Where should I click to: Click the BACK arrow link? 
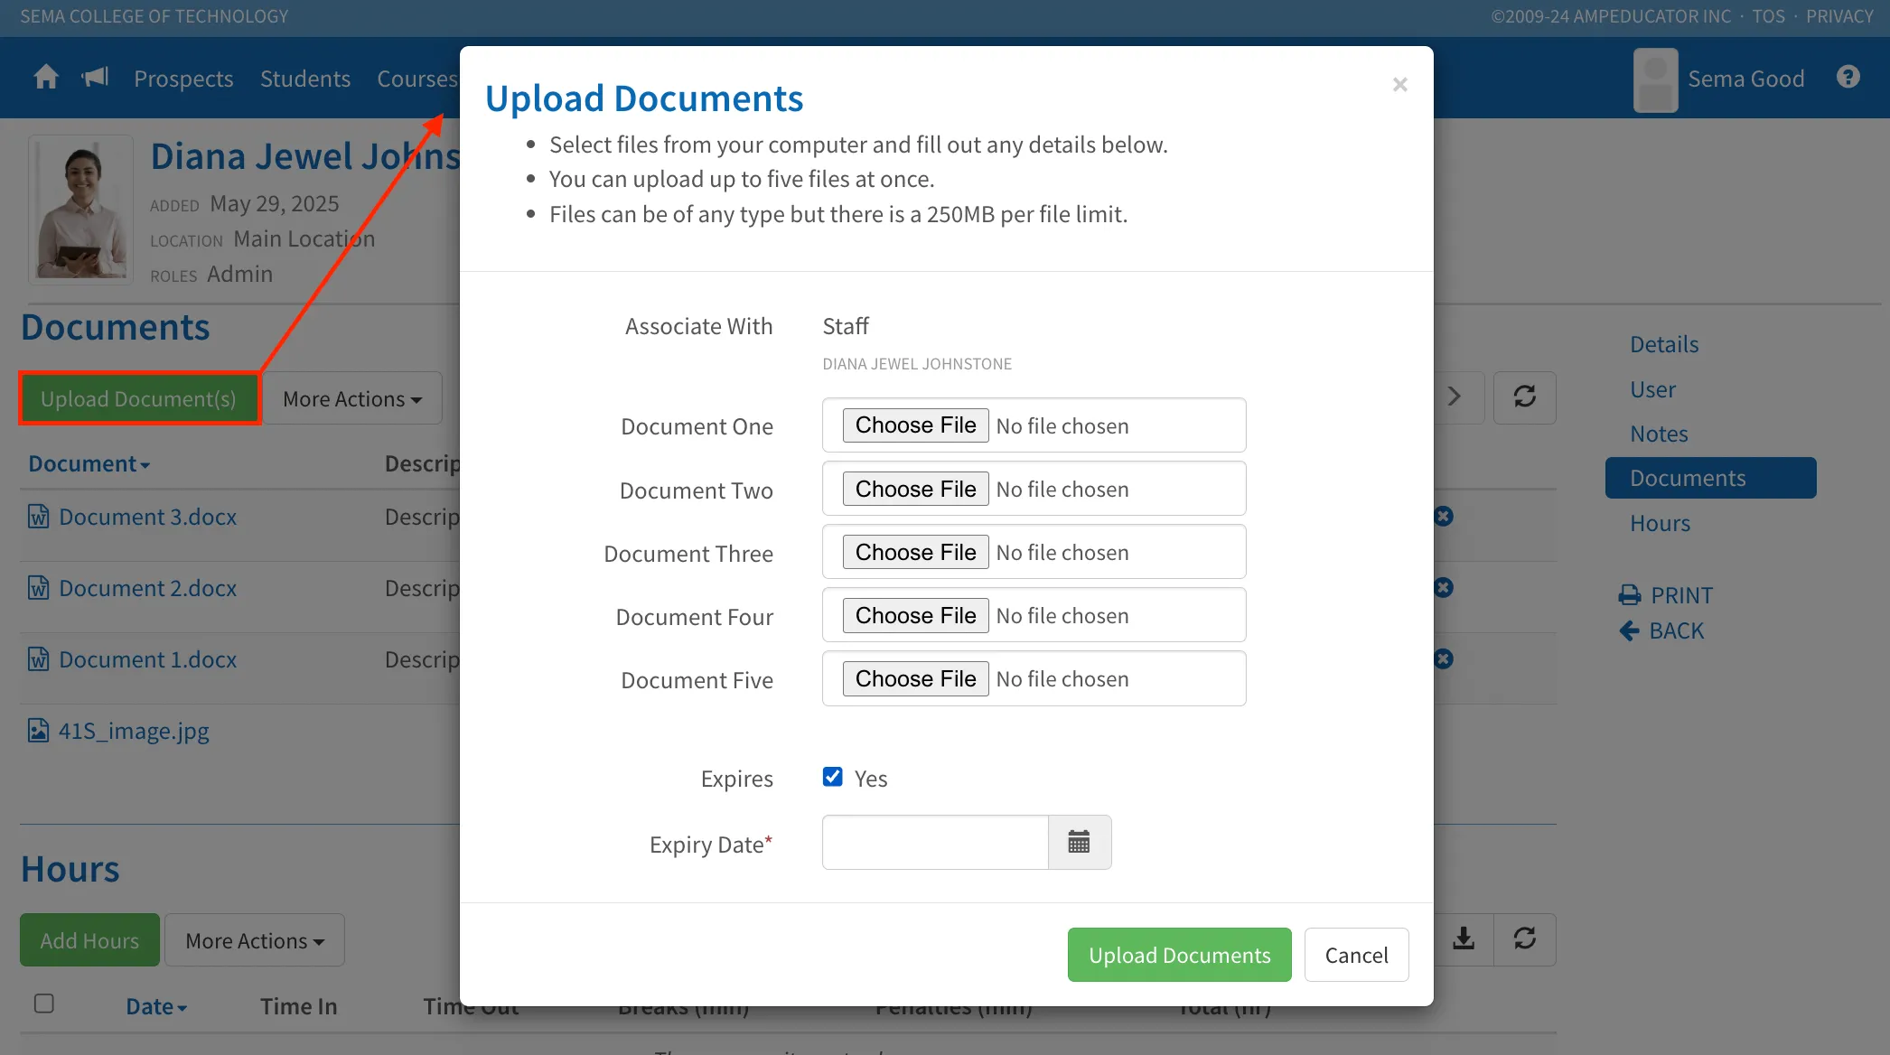click(1662, 630)
